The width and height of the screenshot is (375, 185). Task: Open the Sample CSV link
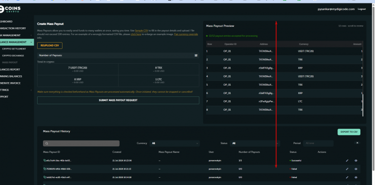141,31
